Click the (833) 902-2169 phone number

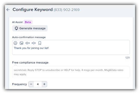click(67, 10)
